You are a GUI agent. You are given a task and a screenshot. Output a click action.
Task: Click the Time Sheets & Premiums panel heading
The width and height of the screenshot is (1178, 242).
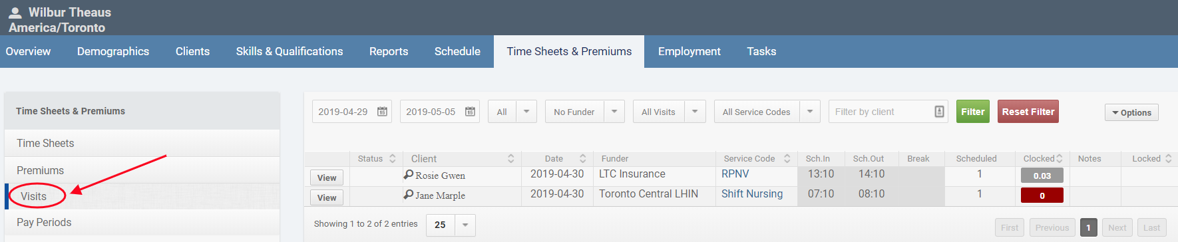click(71, 111)
